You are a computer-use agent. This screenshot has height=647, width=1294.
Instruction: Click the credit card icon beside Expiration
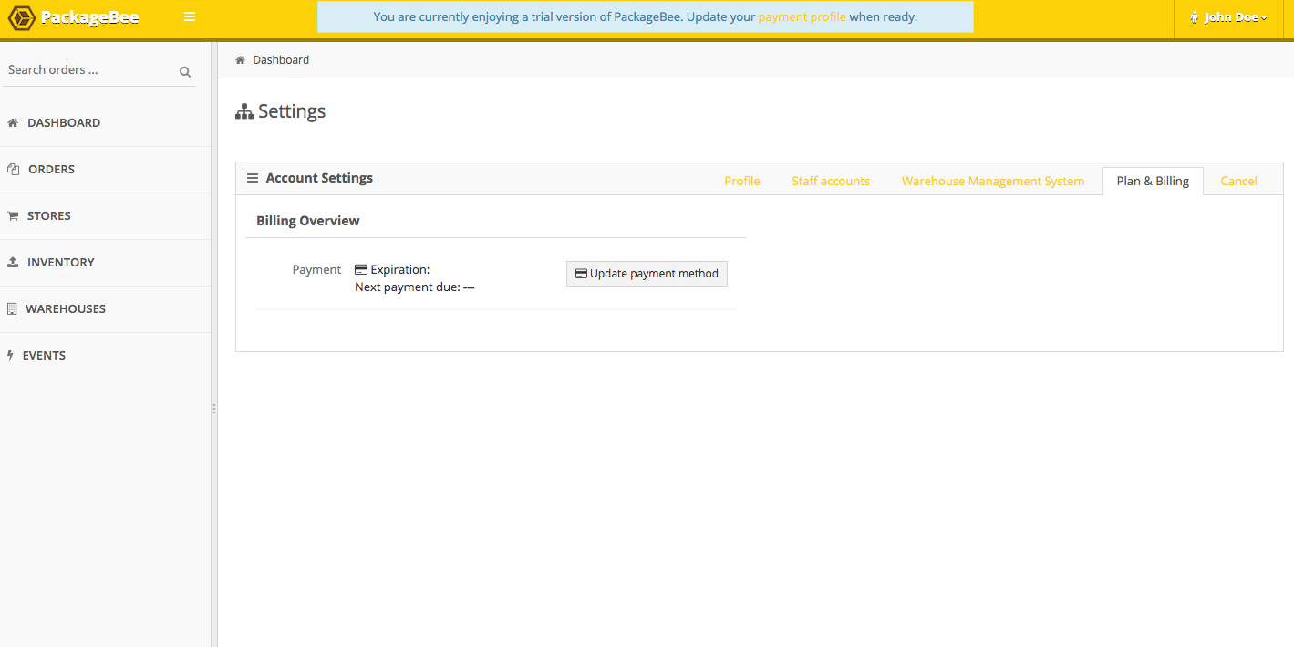coord(361,269)
